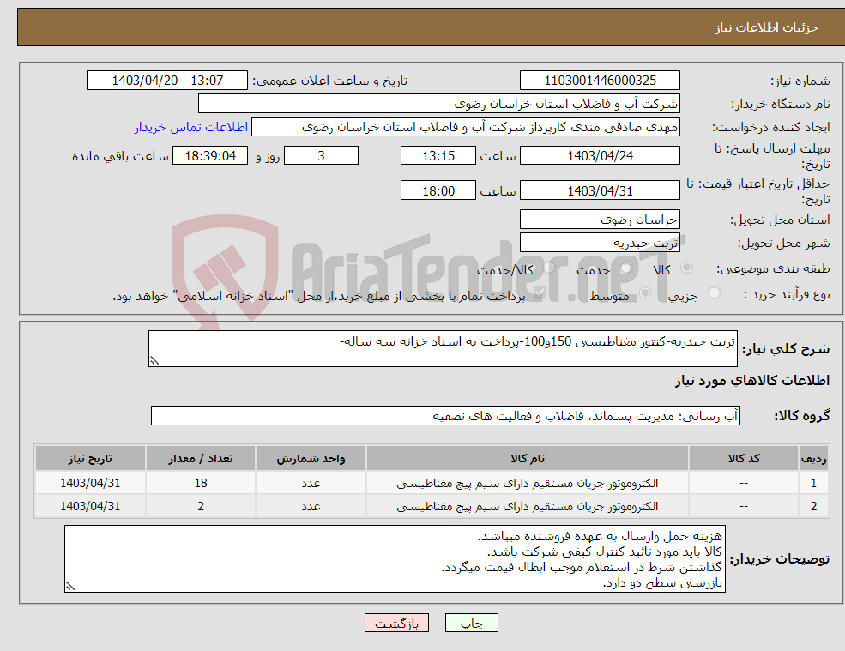Screen dimensions: 845x651
Task: Click the remaining time field 18:39:04
Action: (x=210, y=156)
